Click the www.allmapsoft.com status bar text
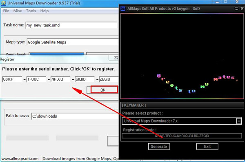The width and height of the screenshot is (245, 162). (x=20, y=159)
